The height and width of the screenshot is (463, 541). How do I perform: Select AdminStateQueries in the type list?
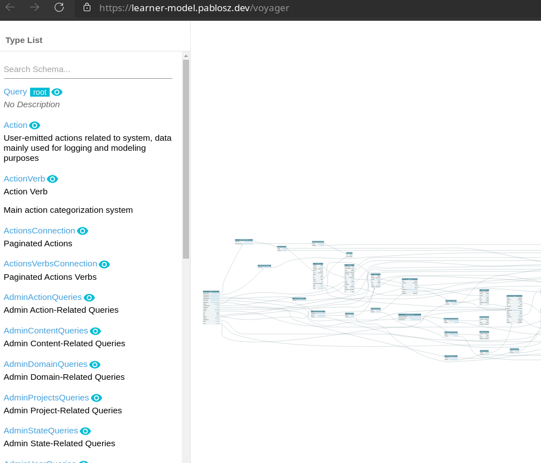[x=41, y=431]
